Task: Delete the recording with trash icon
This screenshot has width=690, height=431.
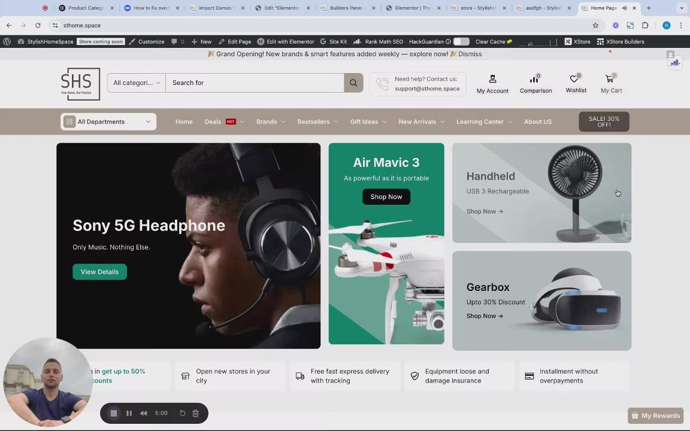Action: (195, 414)
